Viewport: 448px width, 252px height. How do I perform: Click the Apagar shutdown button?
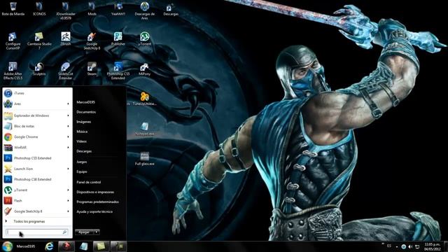(84, 232)
